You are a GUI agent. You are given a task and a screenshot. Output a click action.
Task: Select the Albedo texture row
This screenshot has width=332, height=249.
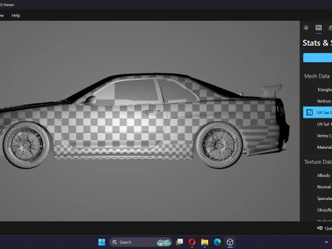[317, 175]
